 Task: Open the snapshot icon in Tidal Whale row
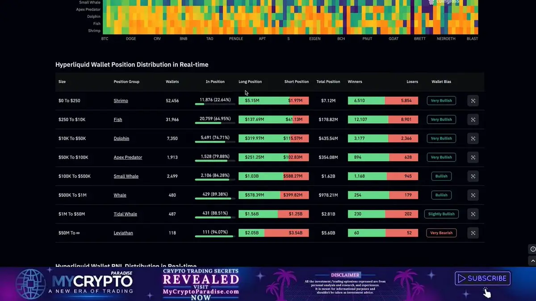[x=473, y=214]
